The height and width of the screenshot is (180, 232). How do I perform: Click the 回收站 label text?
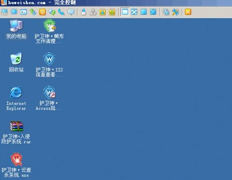[16, 70]
